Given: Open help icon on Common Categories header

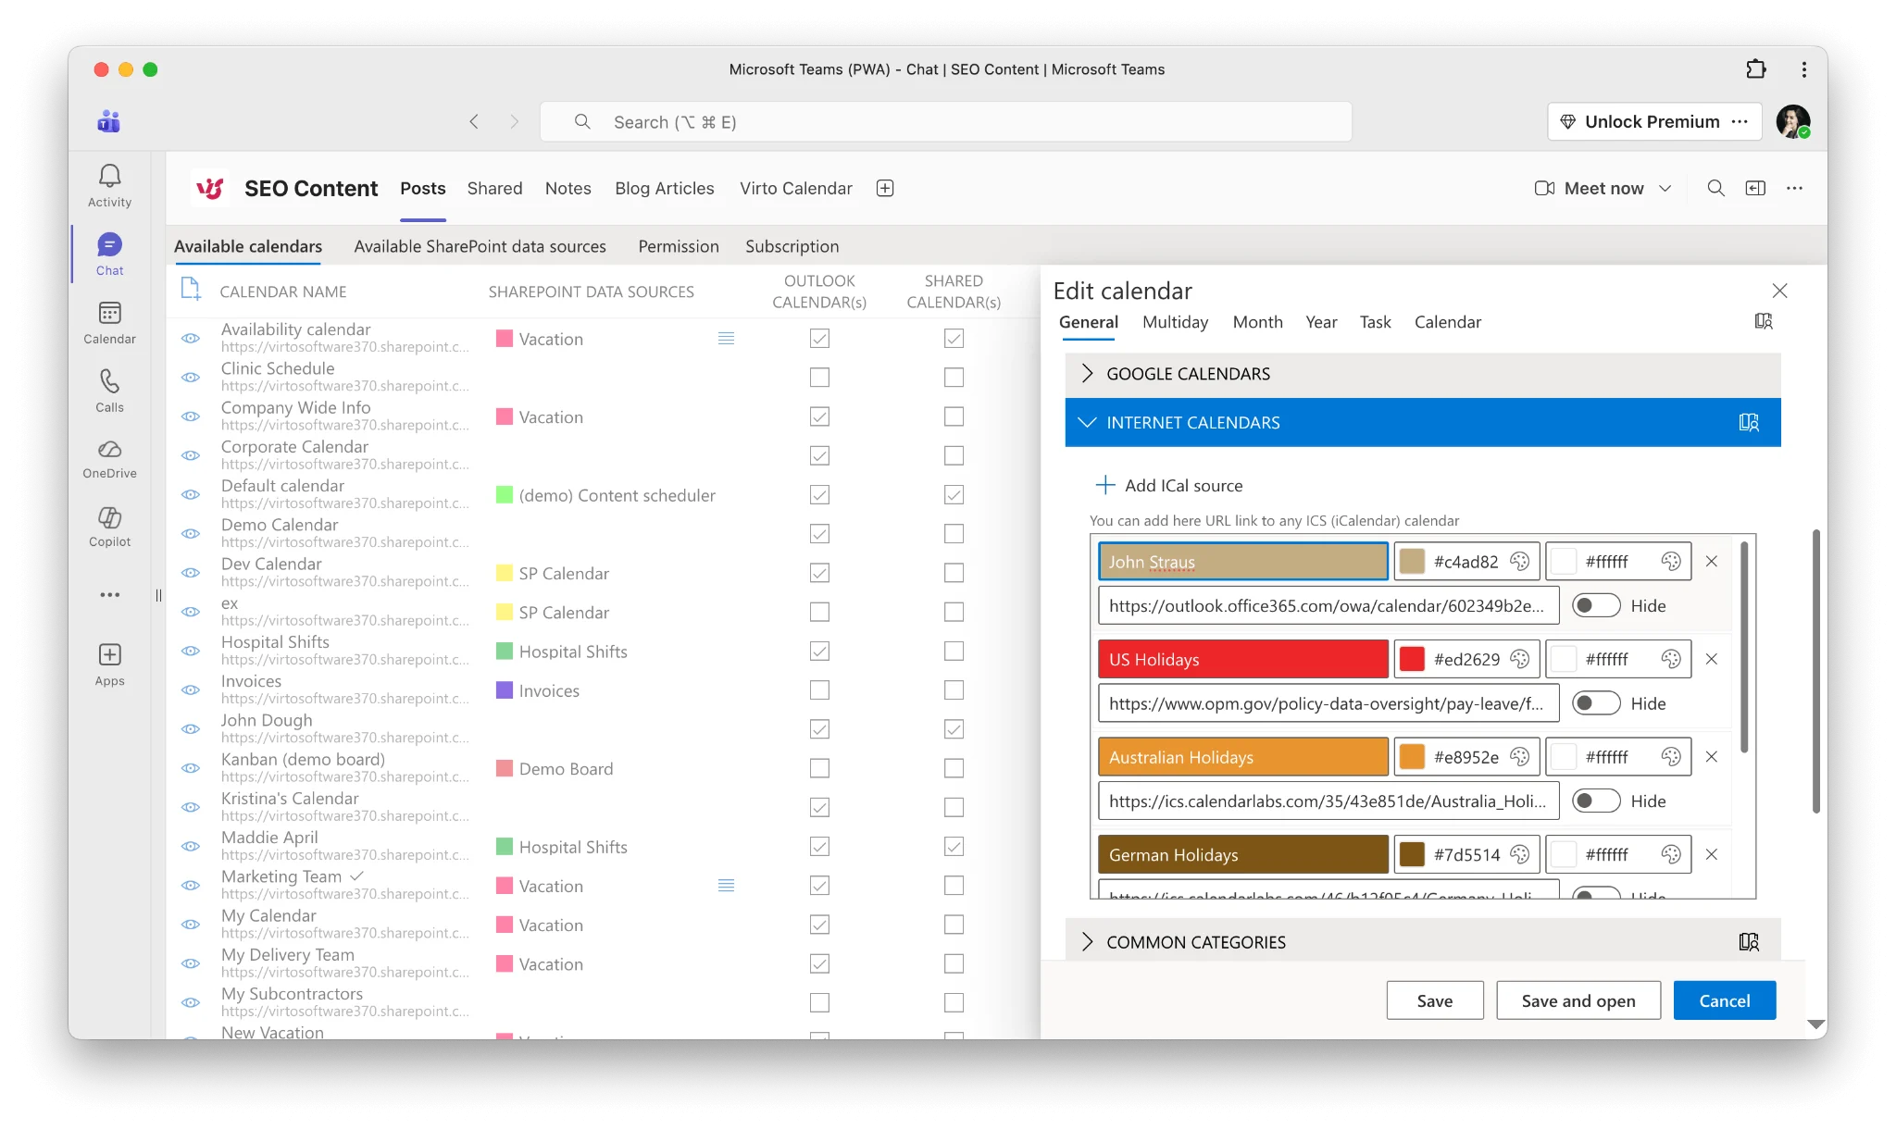Looking at the screenshot, I should point(1749,941).
